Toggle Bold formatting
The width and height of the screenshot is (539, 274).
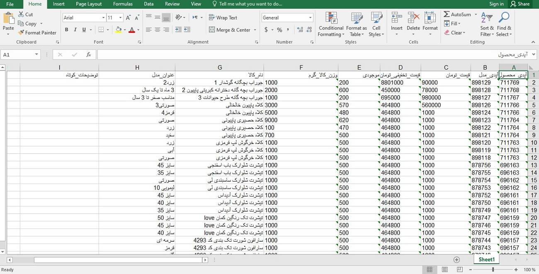[x=66, y=30]
